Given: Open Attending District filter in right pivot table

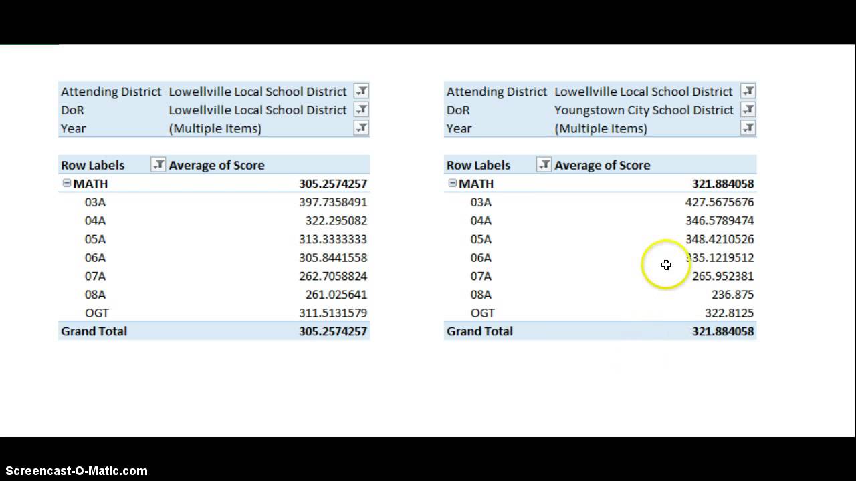Looking at the screenshot, I should click(x=748, y=91).
